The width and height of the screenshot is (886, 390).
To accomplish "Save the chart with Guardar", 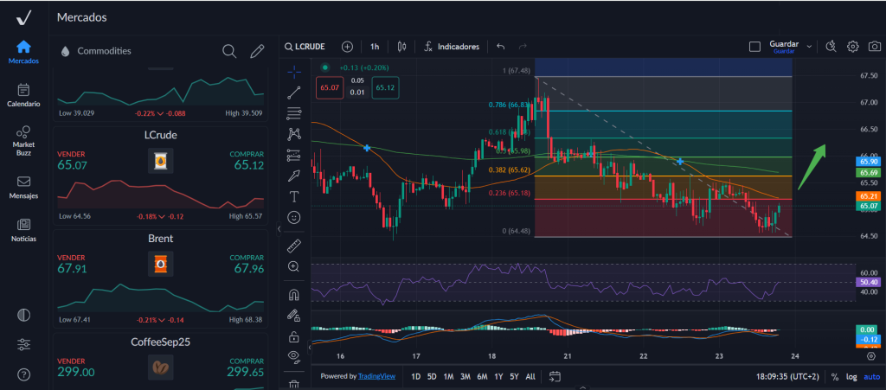I will (784, 47).
